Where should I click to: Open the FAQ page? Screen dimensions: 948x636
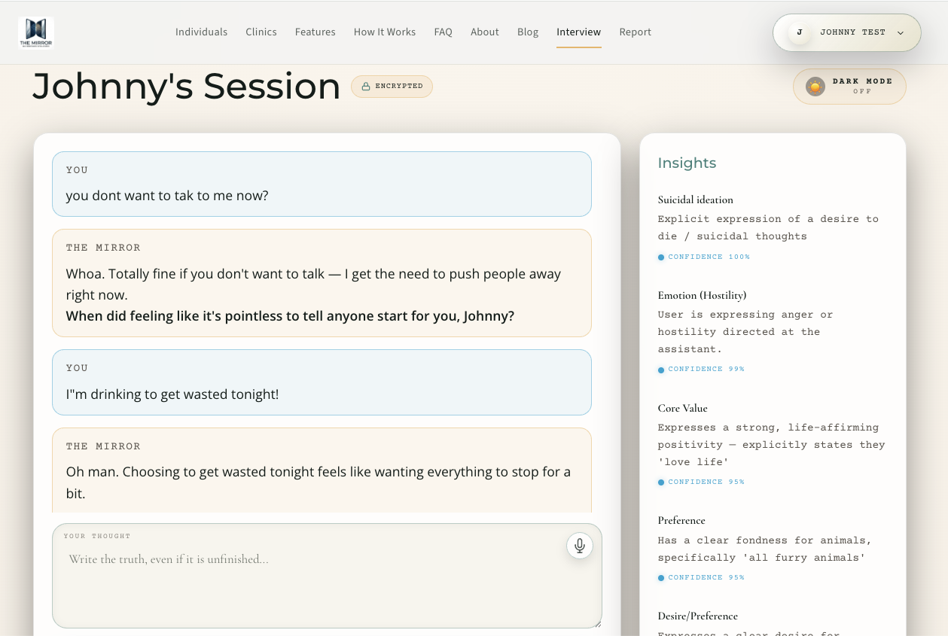443,32
